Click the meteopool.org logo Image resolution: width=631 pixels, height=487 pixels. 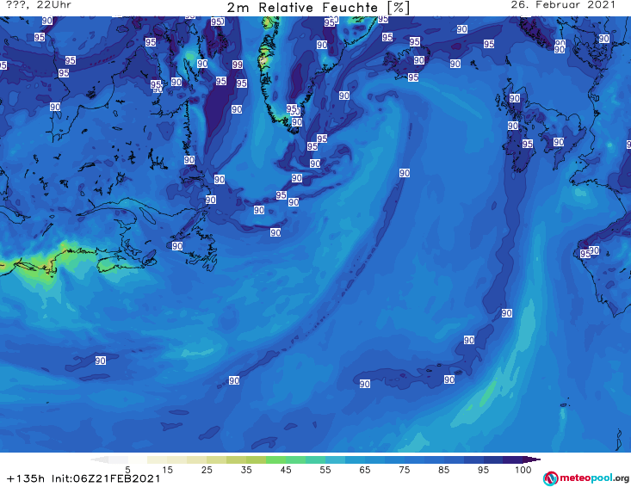pos(586,478)
